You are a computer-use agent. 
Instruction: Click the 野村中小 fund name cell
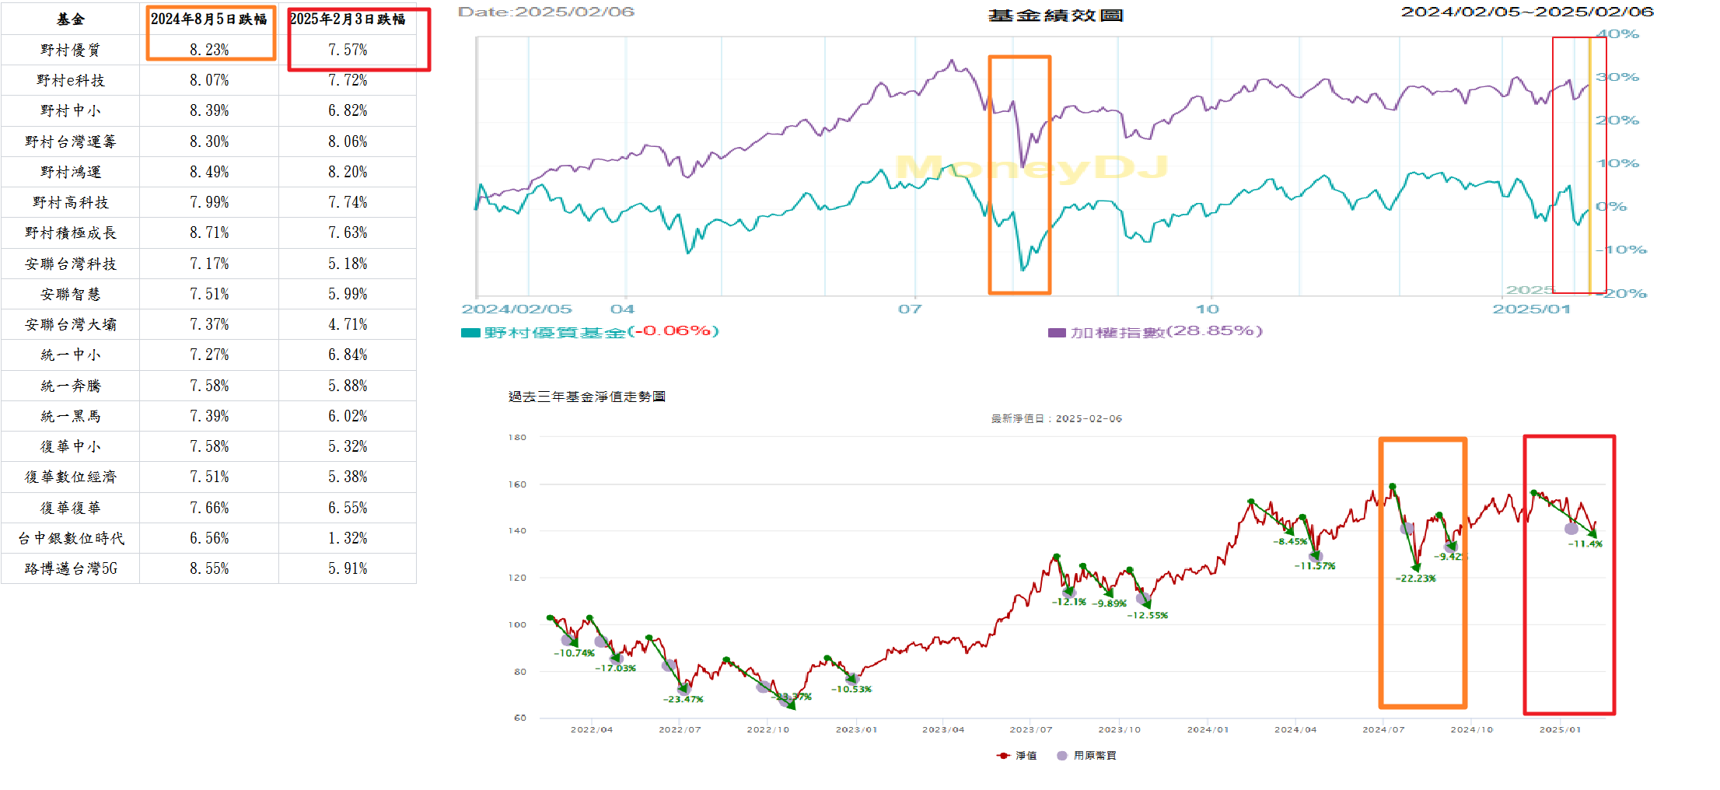coord(70,110)
